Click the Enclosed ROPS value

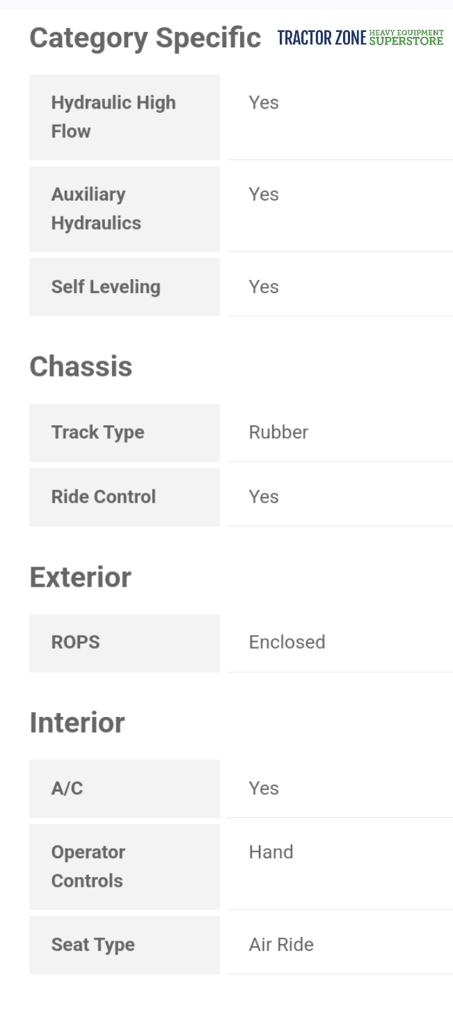[287, 642]
